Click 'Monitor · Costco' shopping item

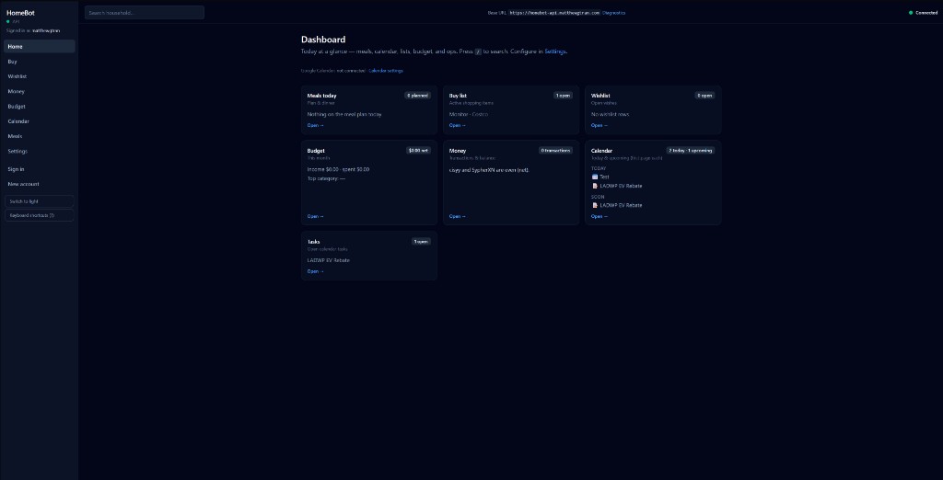(x=469, y=114)
